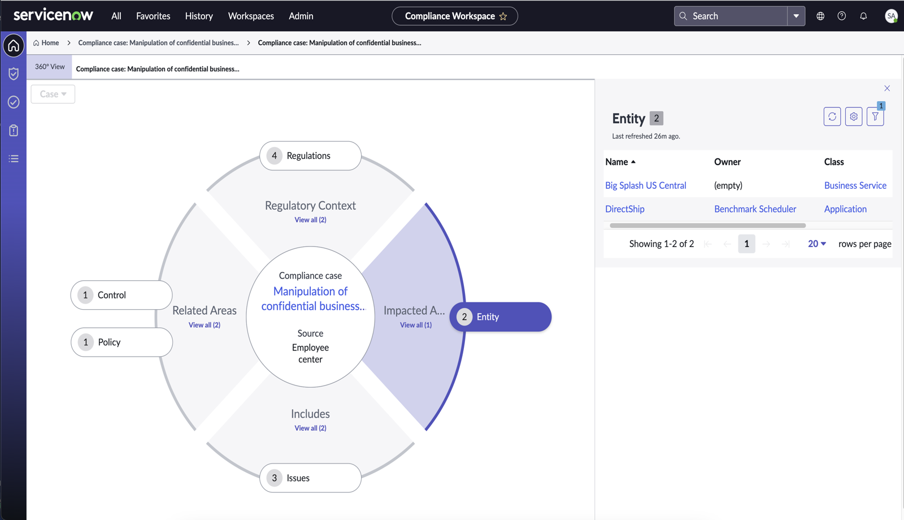Click the (empty) owner cell
The height and width of the screenshot is (520, 904).
pyautogui.click(x=728, y=185)
